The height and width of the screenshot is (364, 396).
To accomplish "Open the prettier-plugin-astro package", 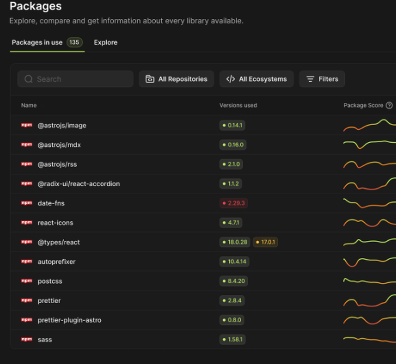I will pyautogui.click(x=69, y=320).
